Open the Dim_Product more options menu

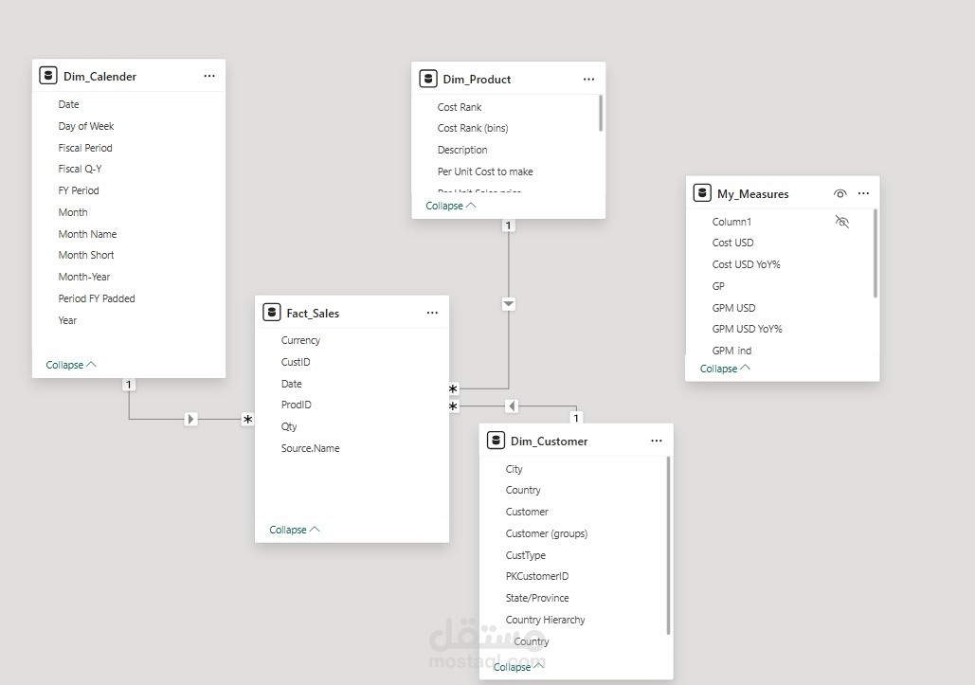[588, 80]
